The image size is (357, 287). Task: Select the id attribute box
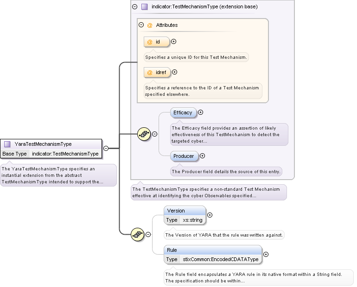tap(157, 42)
